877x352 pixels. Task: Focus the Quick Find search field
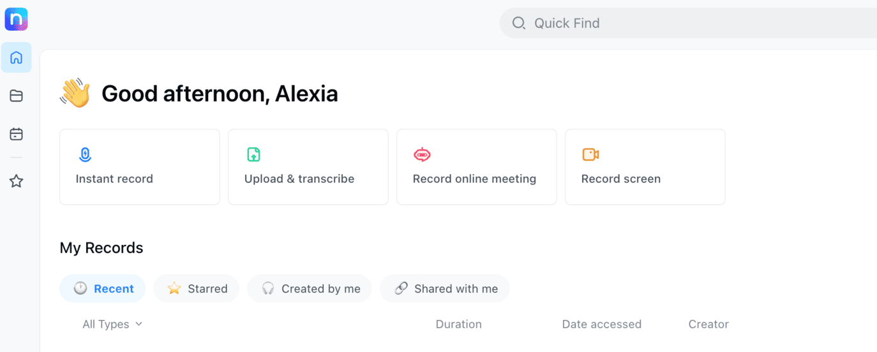[688, 23]
